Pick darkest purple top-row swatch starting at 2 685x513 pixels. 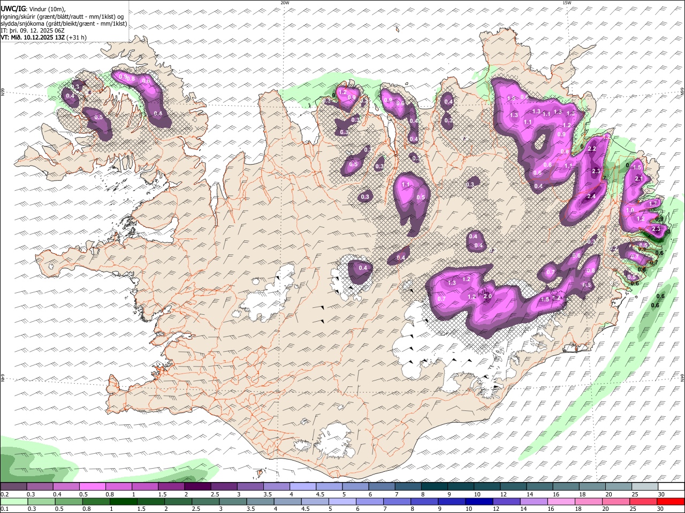tap(197, 487)
